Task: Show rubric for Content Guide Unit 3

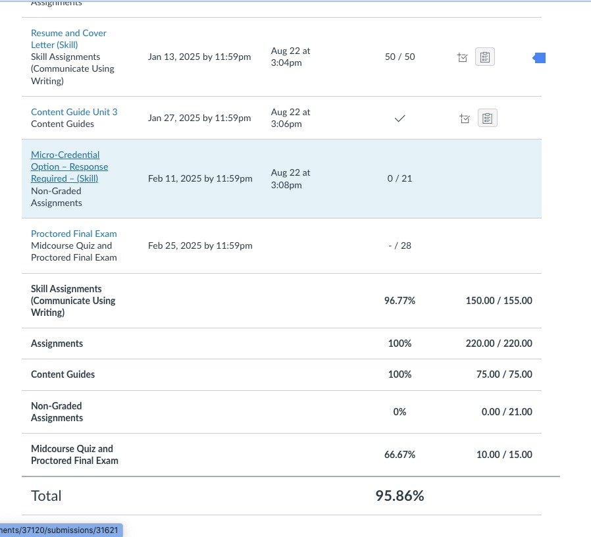Action: click(487, 118)
